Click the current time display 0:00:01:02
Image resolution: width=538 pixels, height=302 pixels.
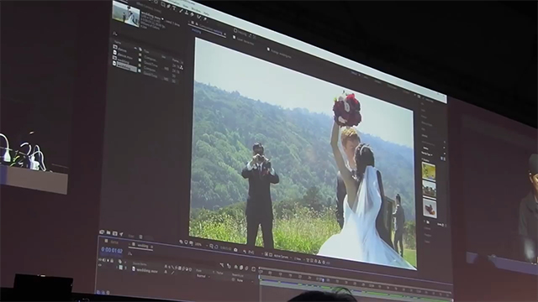click(112, 251)
